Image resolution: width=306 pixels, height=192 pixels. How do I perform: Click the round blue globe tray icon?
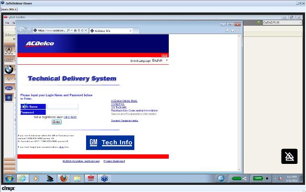click(221, 178)
